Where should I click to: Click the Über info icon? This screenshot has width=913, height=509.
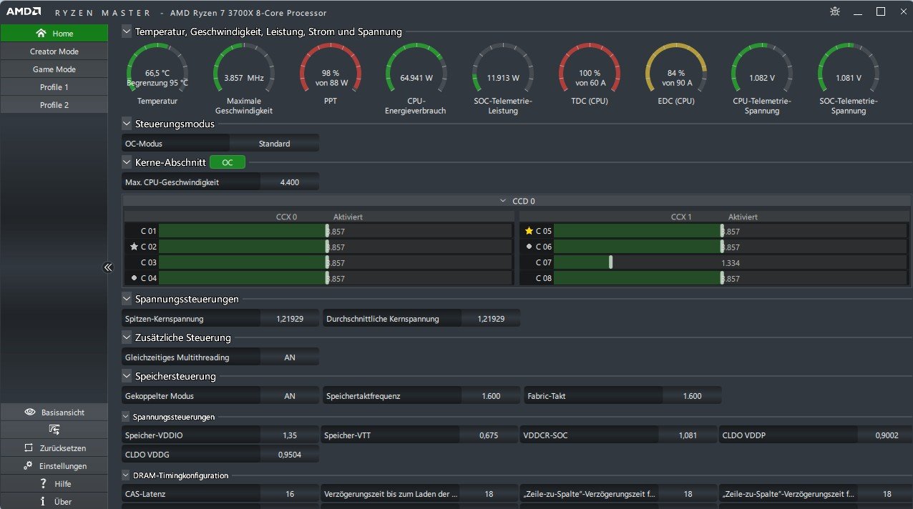click(43, 501)
